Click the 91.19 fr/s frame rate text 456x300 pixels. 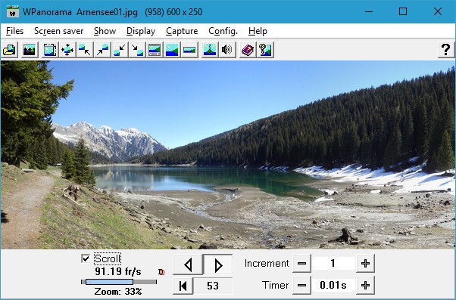(x=118, y=271)
